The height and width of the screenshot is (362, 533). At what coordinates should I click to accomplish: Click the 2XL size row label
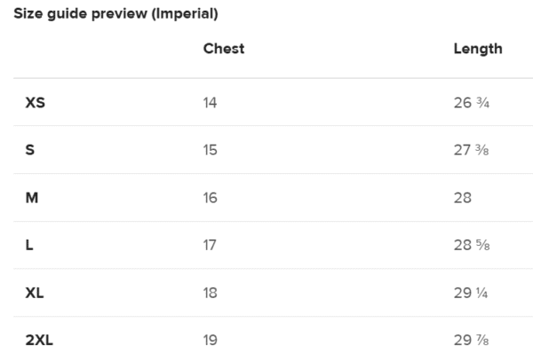pyautogui.click(x=39, y=340)
